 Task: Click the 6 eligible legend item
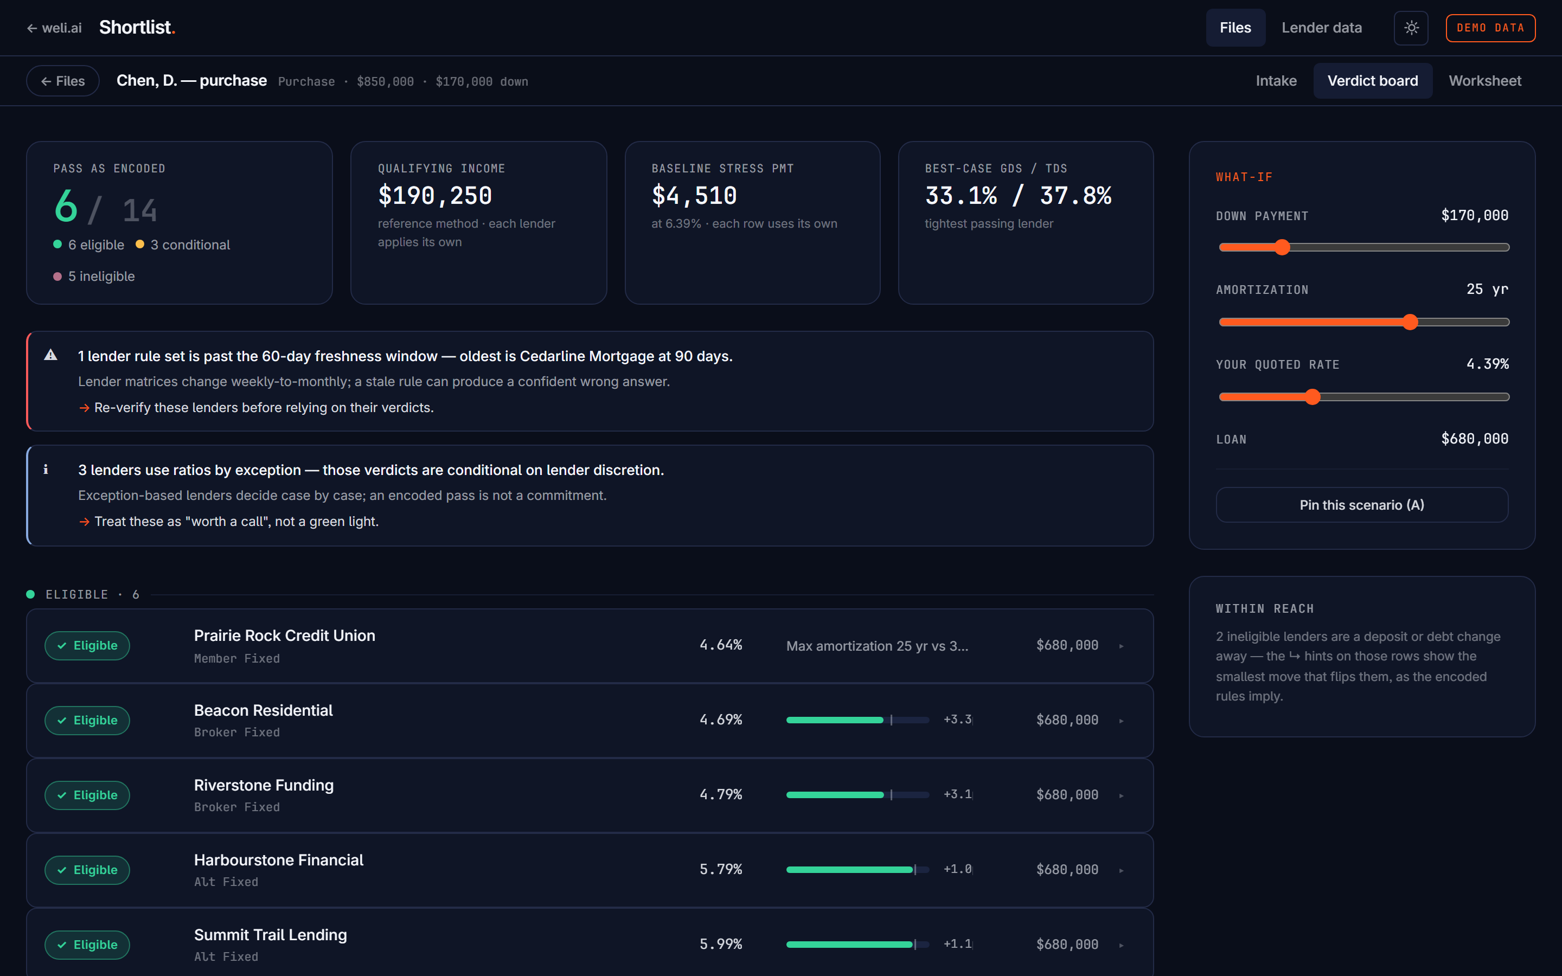(x=88, y=245)
